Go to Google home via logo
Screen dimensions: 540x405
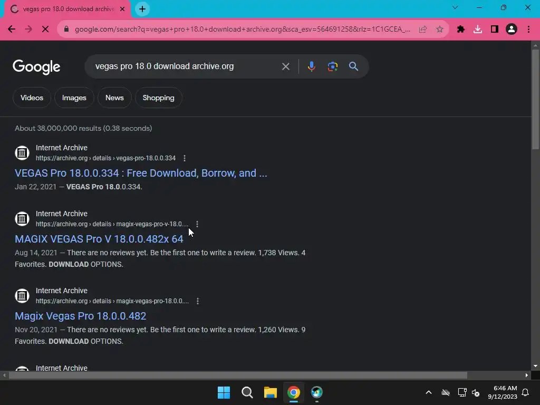(36, 67)
